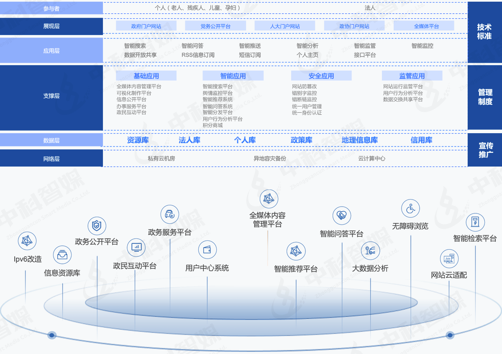Select the 党务公开平台 box
The height and width of the screenshot is (354, 502).
pos(215,26)
